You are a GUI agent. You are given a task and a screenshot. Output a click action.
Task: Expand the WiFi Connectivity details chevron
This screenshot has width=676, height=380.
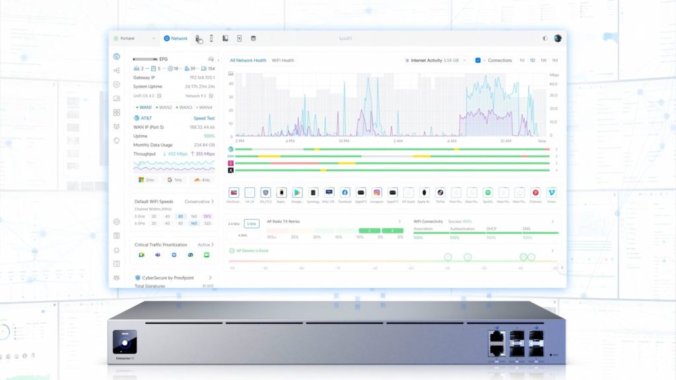pos(553,222)
